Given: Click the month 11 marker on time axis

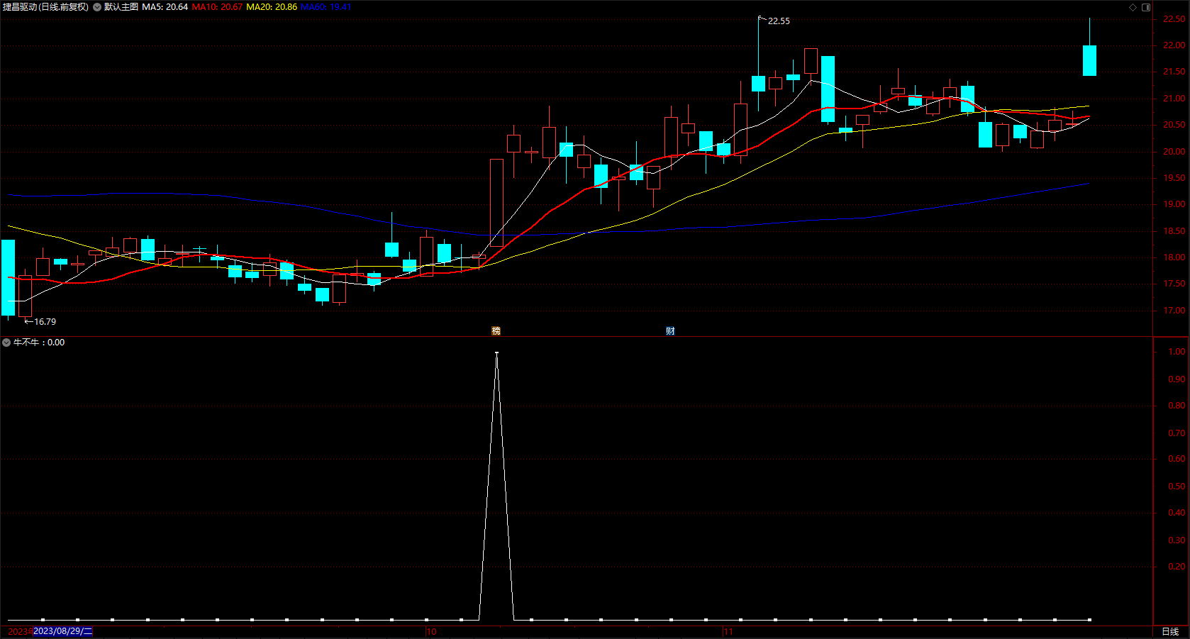Looking at the screenshot, I should point(728,632).
